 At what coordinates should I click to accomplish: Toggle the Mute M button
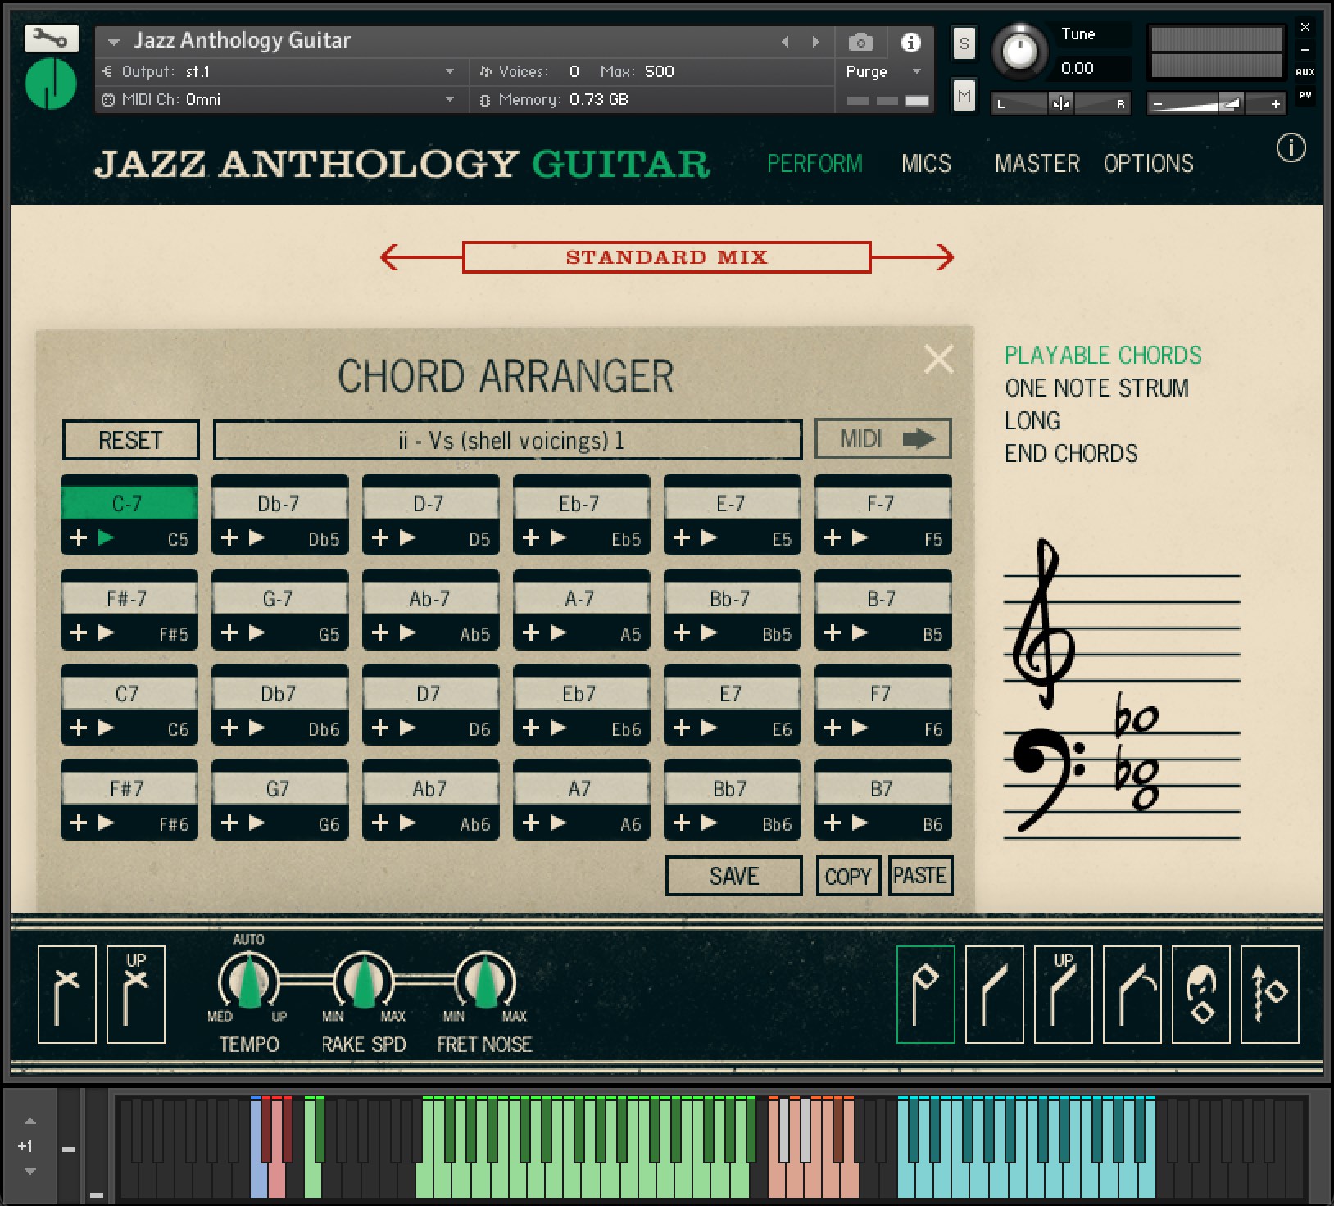point(964,97)
